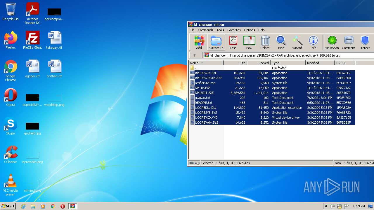
Task: Click the Add toolbar icon in WinRAR
Action: (x=199, y=43)
